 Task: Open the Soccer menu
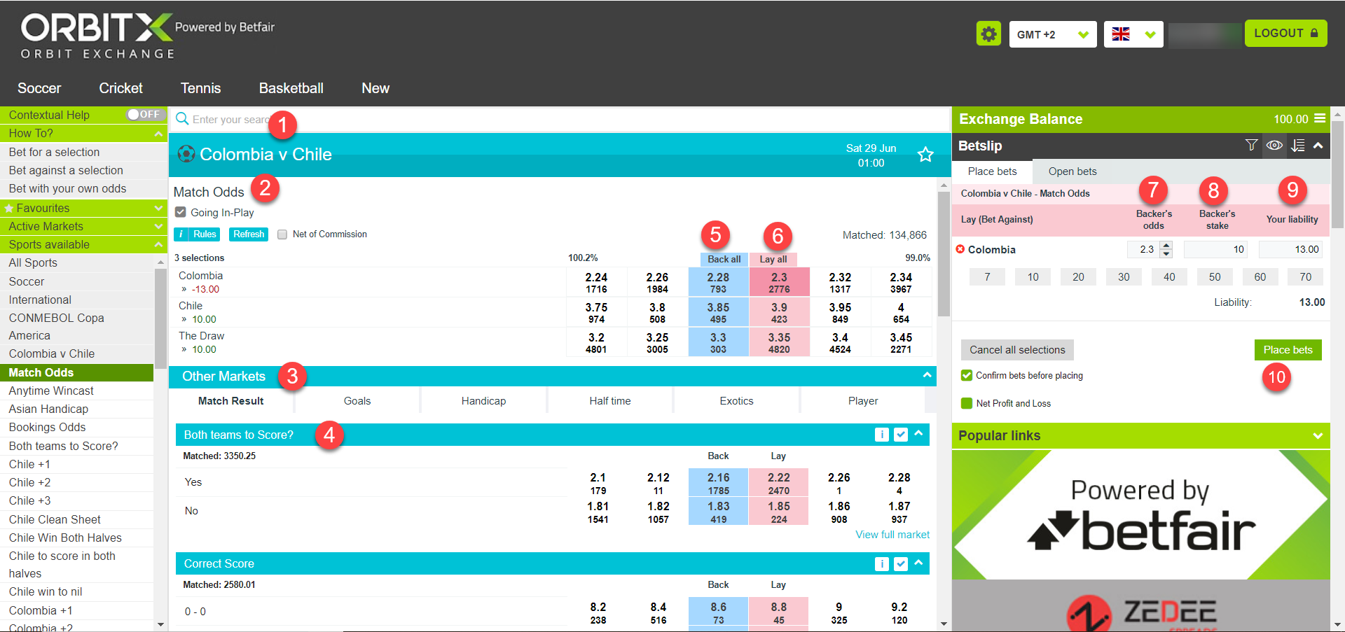pos(39,88)
